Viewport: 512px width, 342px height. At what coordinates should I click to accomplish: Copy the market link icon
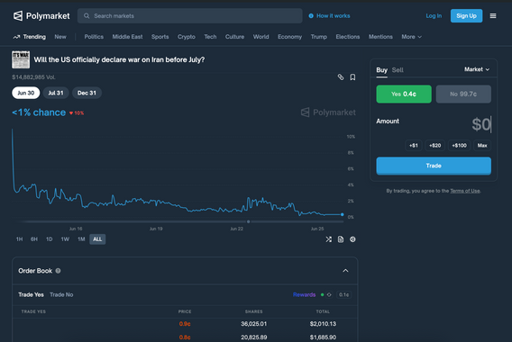point(341,77)
